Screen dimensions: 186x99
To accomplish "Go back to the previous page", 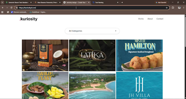I will [x=3, y=8].
